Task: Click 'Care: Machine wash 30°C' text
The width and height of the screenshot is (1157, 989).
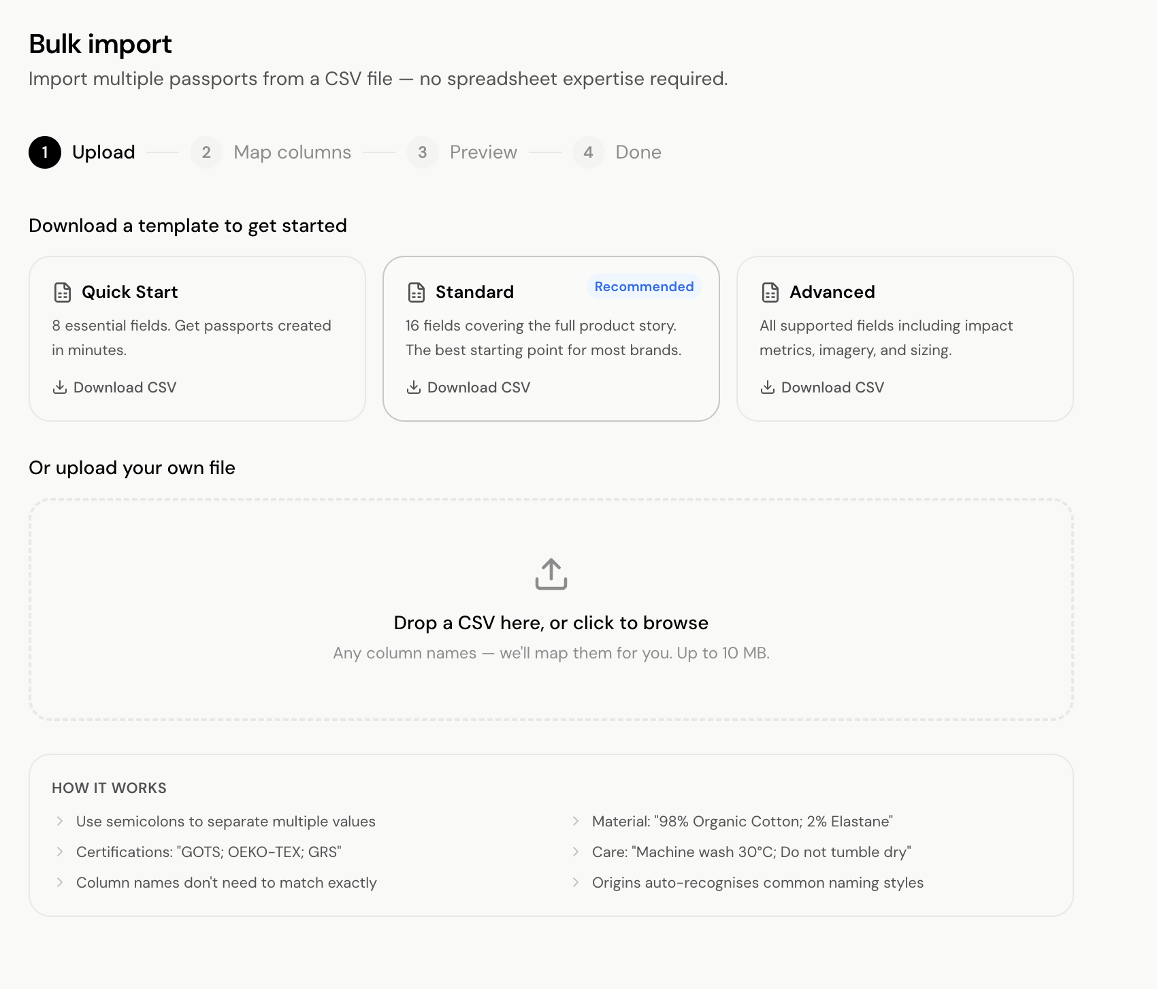Action: click(x=751, y=852)
